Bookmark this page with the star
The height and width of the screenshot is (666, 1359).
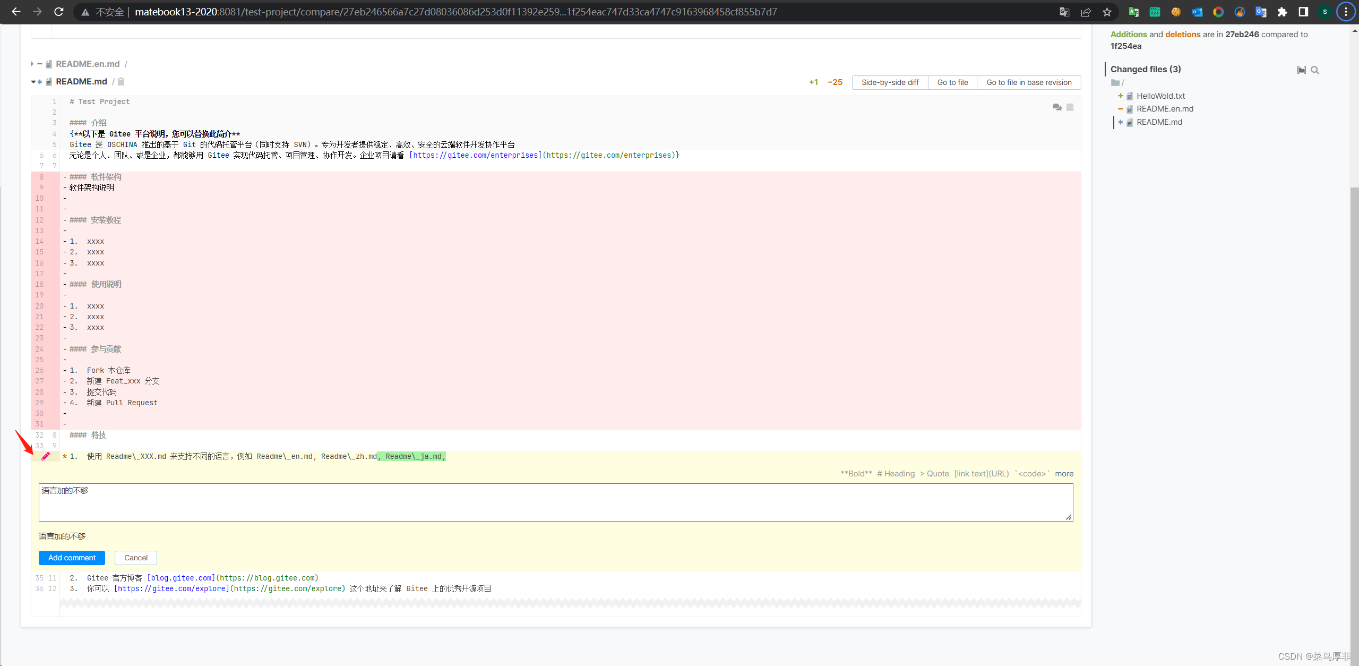(x=1107, y=12)
